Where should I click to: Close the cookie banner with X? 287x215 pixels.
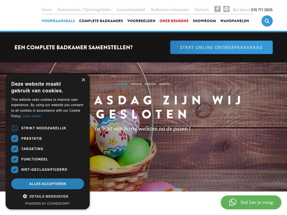[84, 80]
